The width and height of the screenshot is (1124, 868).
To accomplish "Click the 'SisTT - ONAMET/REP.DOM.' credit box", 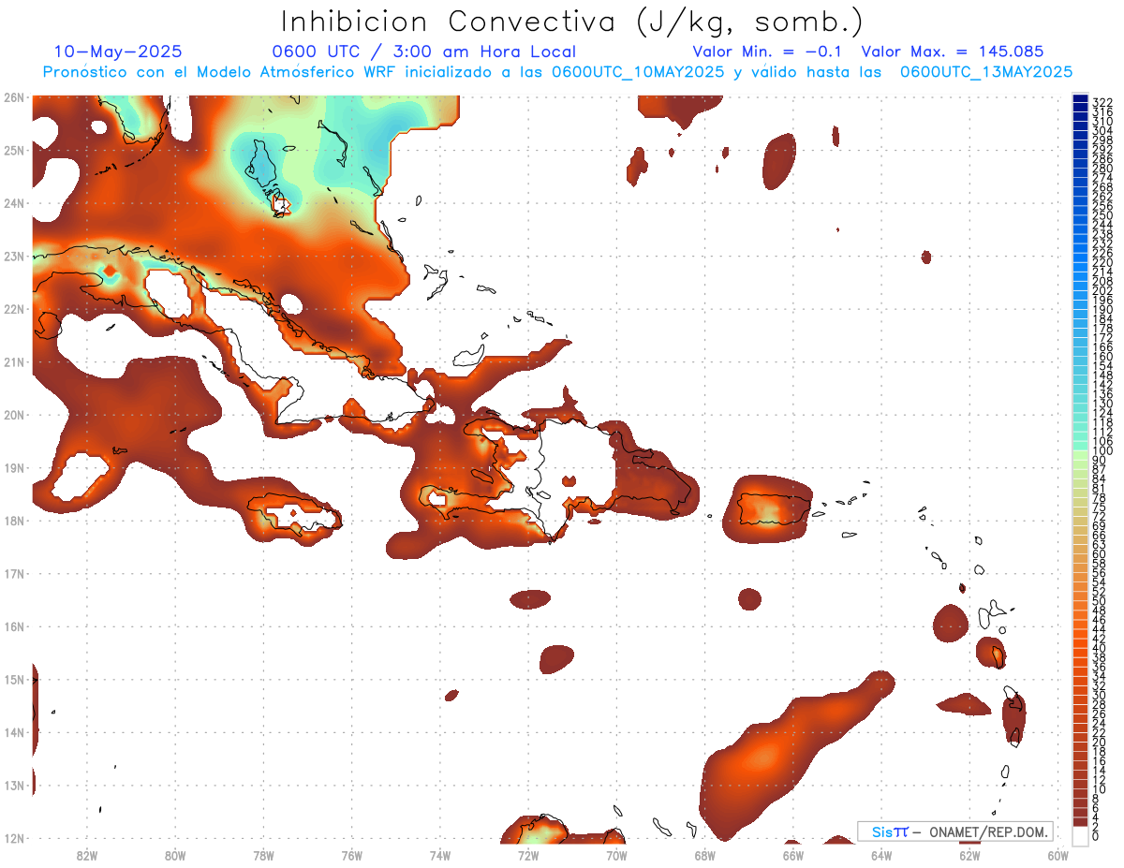I will click(954, 831).
